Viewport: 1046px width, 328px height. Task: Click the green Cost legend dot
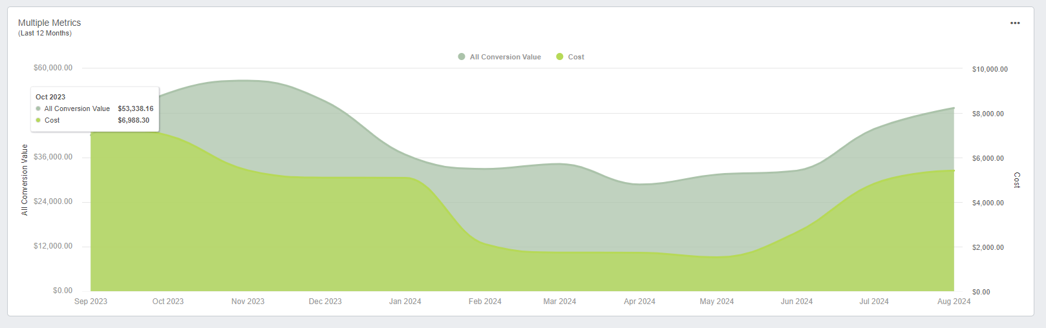[560, 57]
